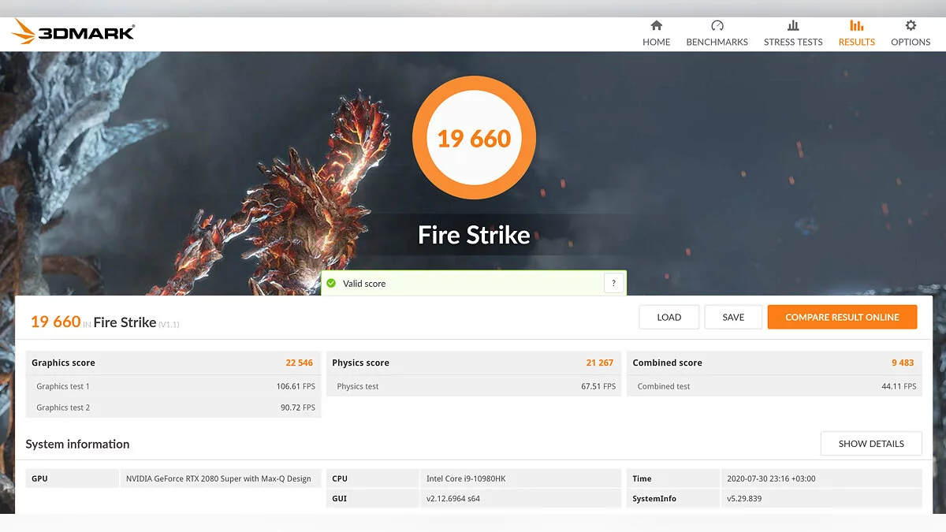Click the SAVE button
This screenshot has width=946, height=532.
pos(733,317)
